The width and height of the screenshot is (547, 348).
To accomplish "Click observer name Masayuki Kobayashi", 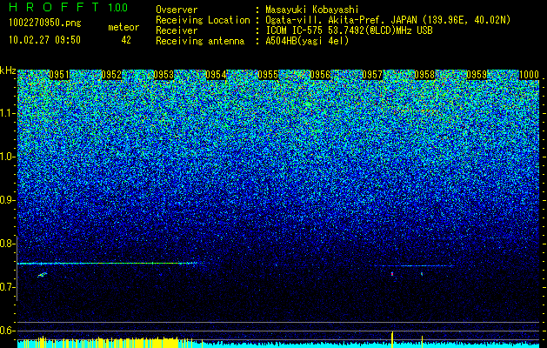I will pos(311,10).
